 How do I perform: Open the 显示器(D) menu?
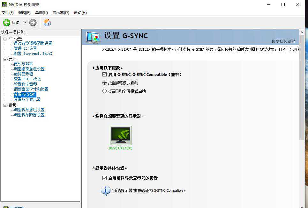[61, 13]
